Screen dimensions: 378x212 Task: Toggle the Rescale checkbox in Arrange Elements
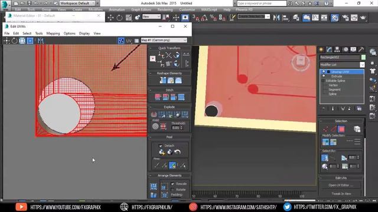point(172,184)
